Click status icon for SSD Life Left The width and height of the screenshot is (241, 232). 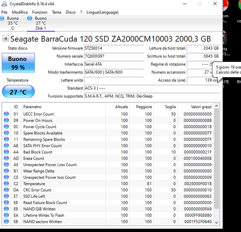click(x=6, y=196)
